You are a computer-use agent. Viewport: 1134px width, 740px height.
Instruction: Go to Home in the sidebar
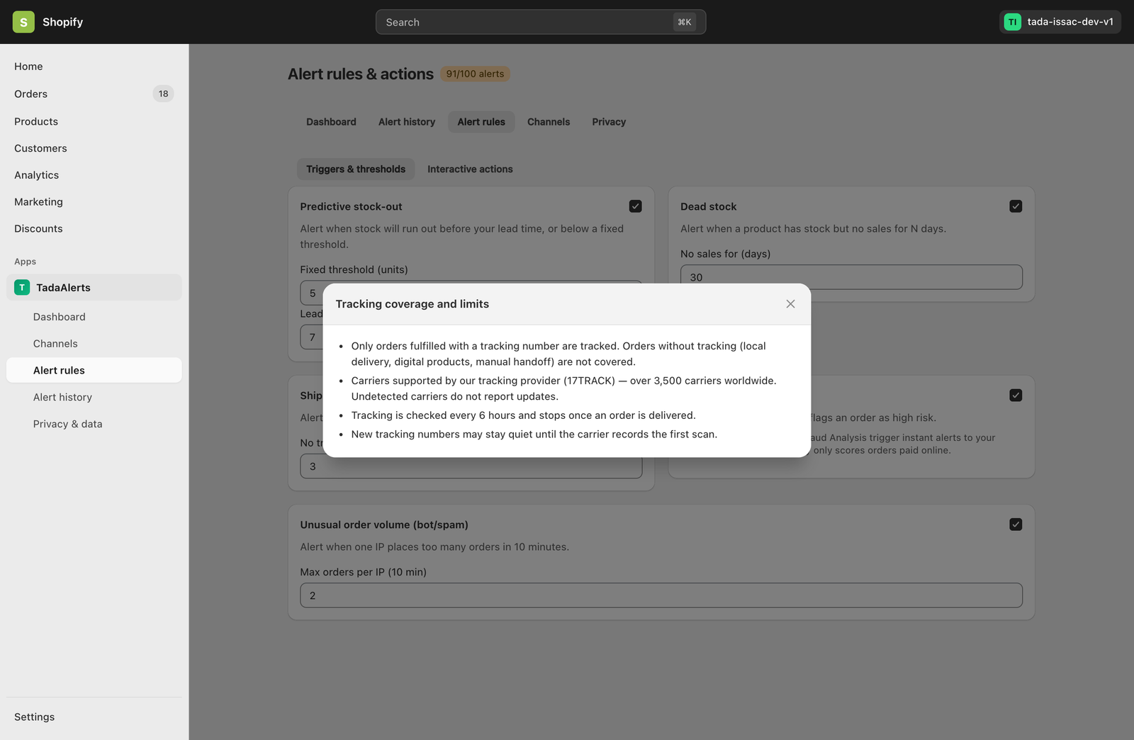[94, 67]
